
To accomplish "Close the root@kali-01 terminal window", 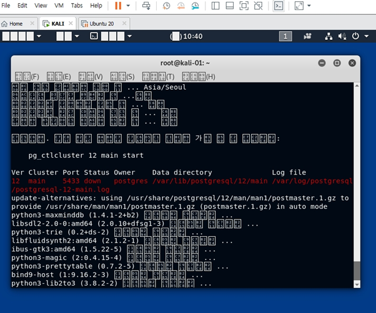I will tap(352, 63).
